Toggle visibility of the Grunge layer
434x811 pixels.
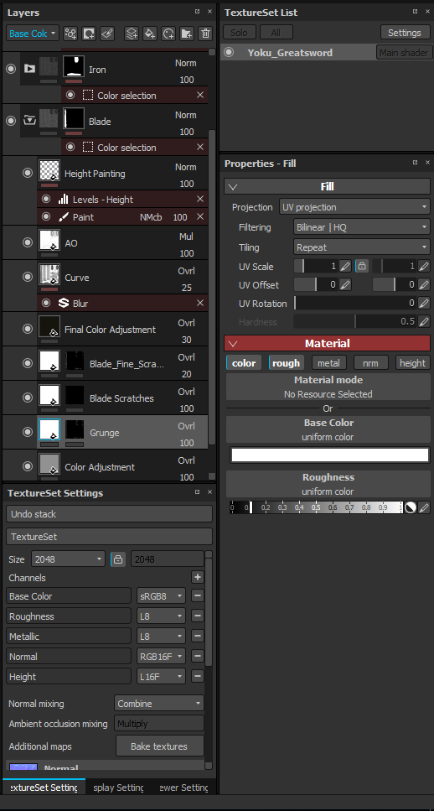click(28, 432)
